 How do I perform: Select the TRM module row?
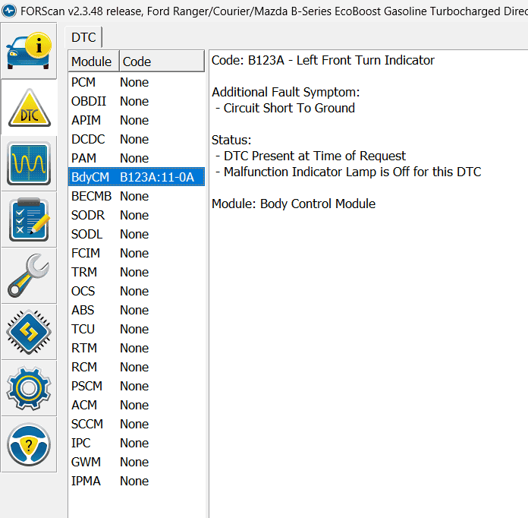coord(137,272)
